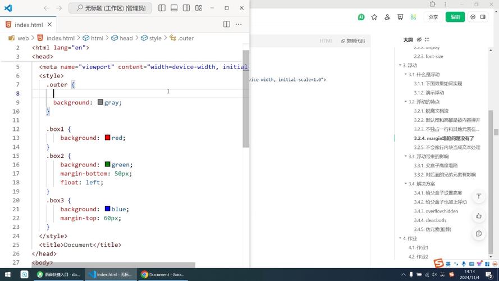Collapse the '3.2. 浮动的特点' outline section

[x=405, y=102]
